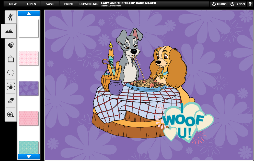Click DOWNLOAD in the top bar

89,4
